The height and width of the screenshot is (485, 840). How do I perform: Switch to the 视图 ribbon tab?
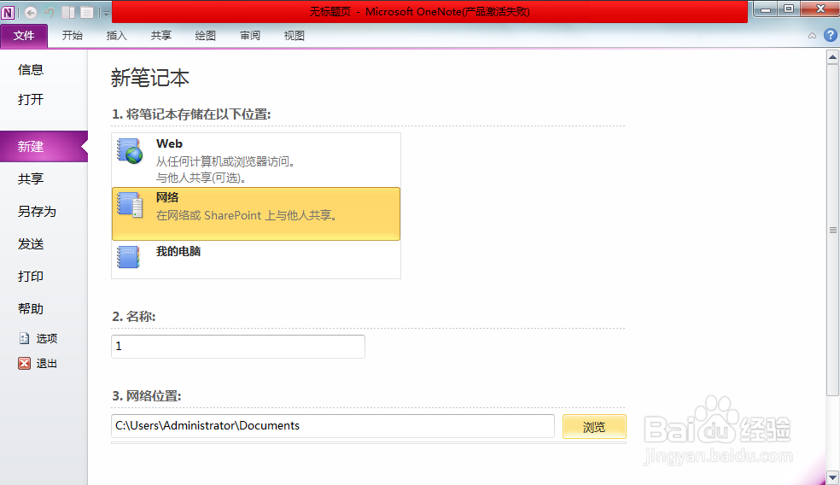point(295,35)
